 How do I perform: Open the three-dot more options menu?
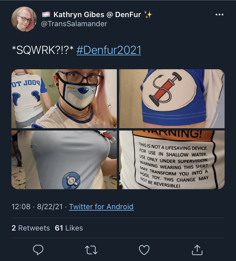pos(219,15)
